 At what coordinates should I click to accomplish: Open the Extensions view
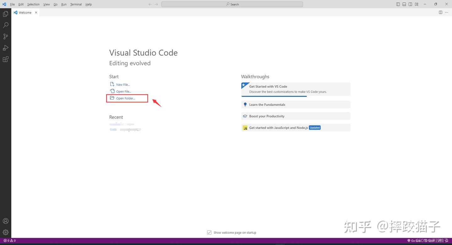(x=5, y=59)
